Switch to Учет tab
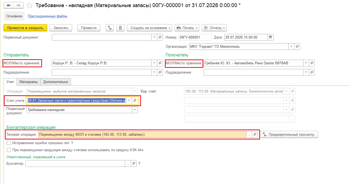The height and width of the screenshot is (184, 350). (x=10, y=81)
